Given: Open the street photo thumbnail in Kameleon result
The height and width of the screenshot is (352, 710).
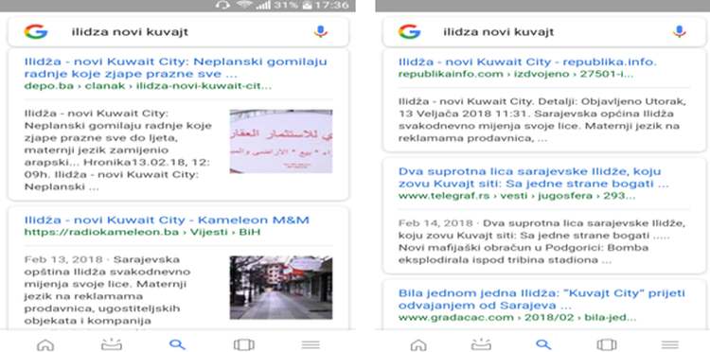Looking at the screenshot, I should point(281,288).
